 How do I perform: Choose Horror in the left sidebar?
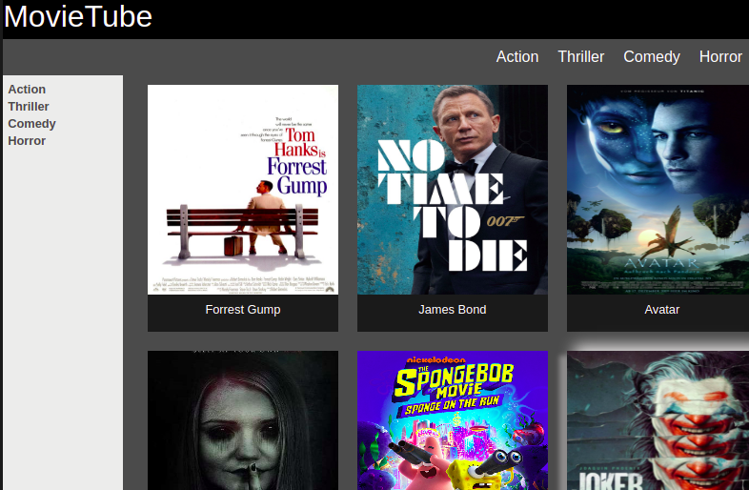tap(27, 141)
